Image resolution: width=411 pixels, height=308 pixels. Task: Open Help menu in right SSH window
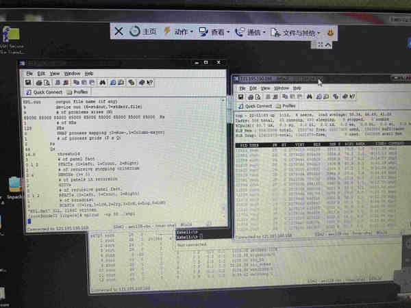pyautogui.click(x=297, y=88)
